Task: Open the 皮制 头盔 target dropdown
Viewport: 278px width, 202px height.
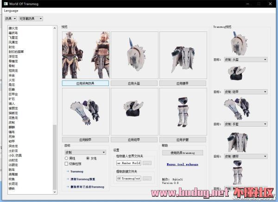Action: (246, 60)
